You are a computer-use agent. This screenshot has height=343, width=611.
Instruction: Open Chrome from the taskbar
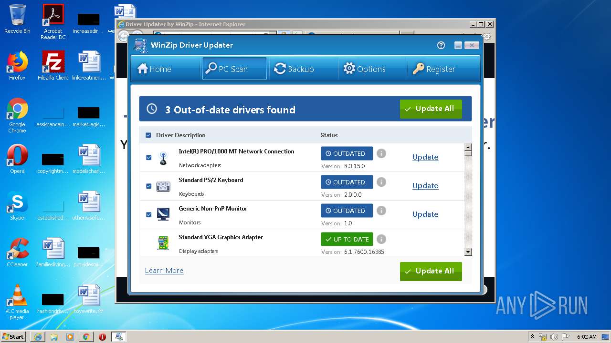pyautogui.click(x=86, y=336)
